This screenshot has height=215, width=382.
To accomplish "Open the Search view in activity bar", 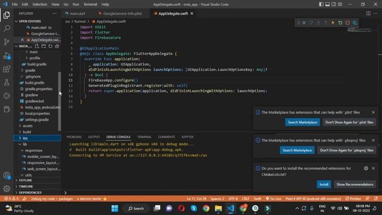I will 7,28.
